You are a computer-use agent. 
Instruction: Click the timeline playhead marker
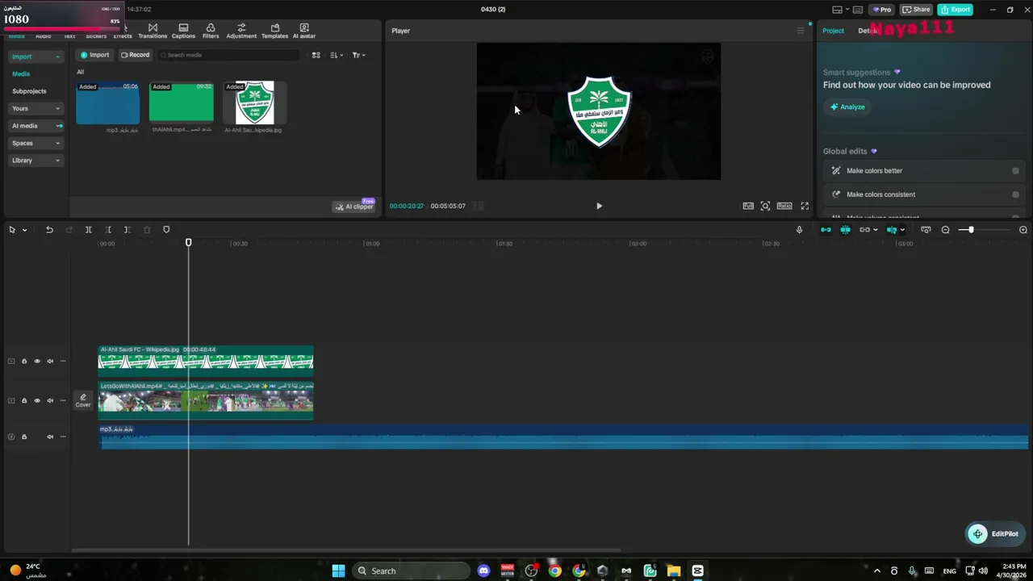click(x=189, y=242)
